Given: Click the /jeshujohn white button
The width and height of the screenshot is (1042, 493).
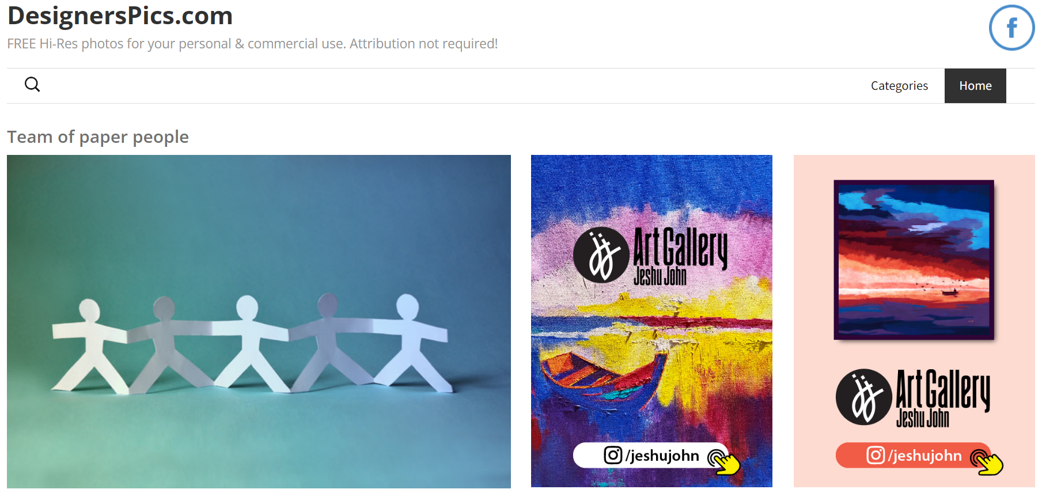Looking at the screenshot, I should (651, 455).
